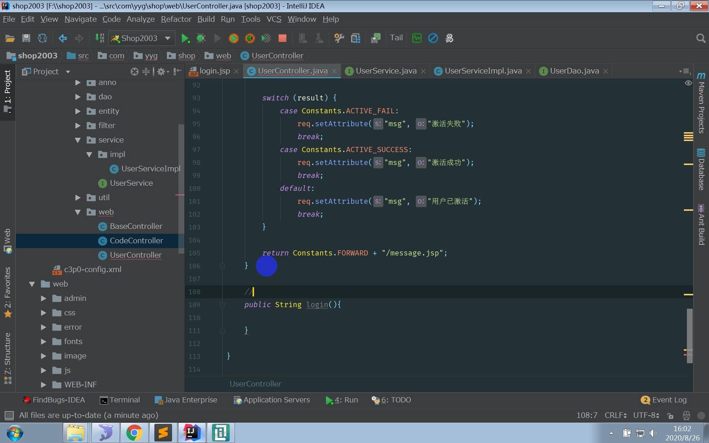This screenshot has width=709, height=443.
Task: Click the Build project icon
Action: coord(99,38)
